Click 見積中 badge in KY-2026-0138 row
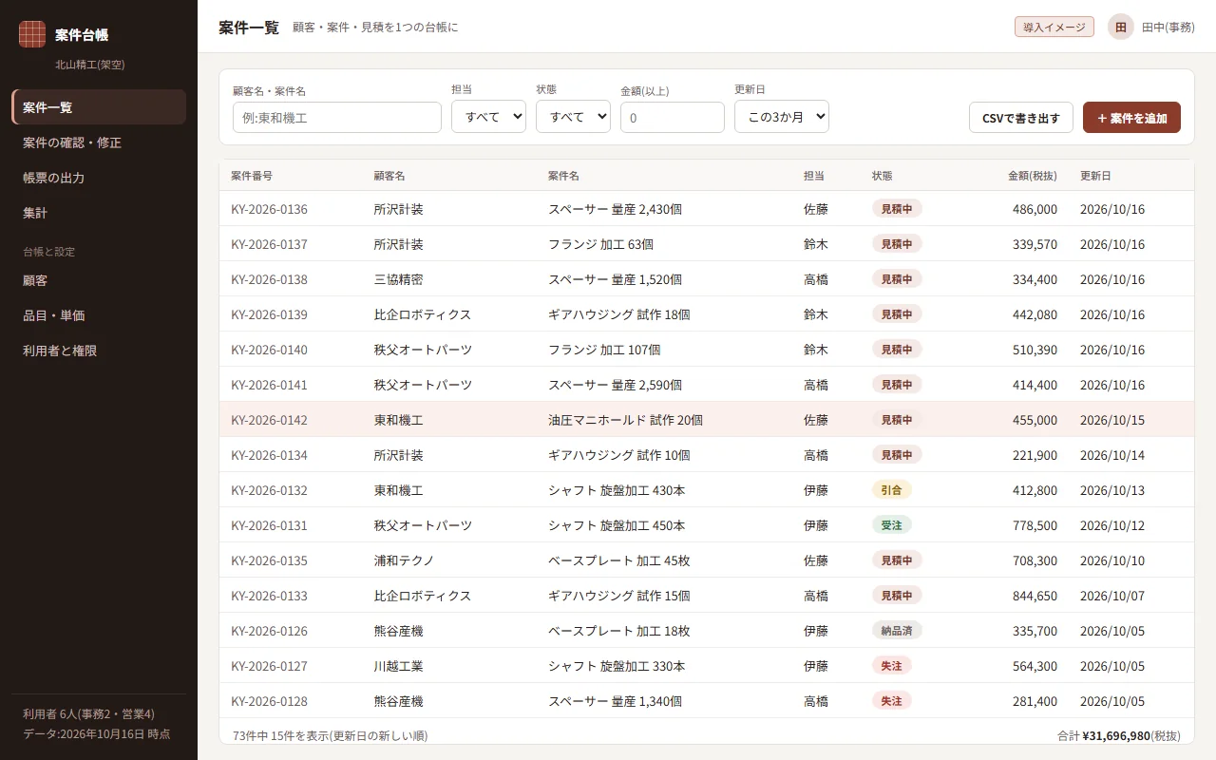 click(897, 279)
